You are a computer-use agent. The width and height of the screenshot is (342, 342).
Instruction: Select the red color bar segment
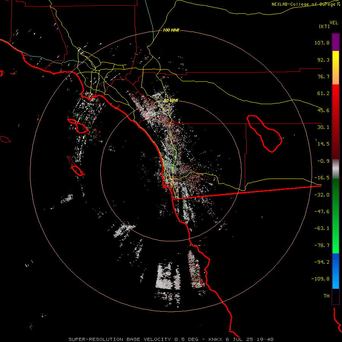(x=336, y=122)
